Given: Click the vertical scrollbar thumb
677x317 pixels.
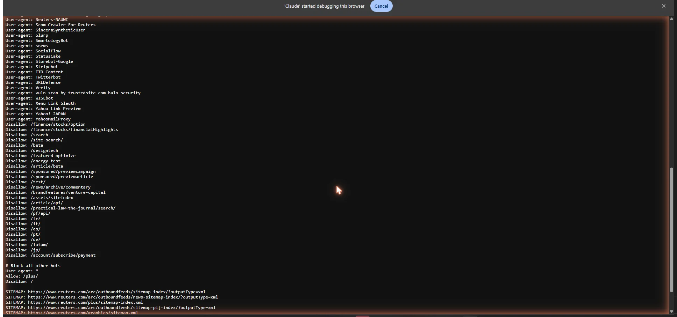Looking at the screenshot, I should point(671,230).
